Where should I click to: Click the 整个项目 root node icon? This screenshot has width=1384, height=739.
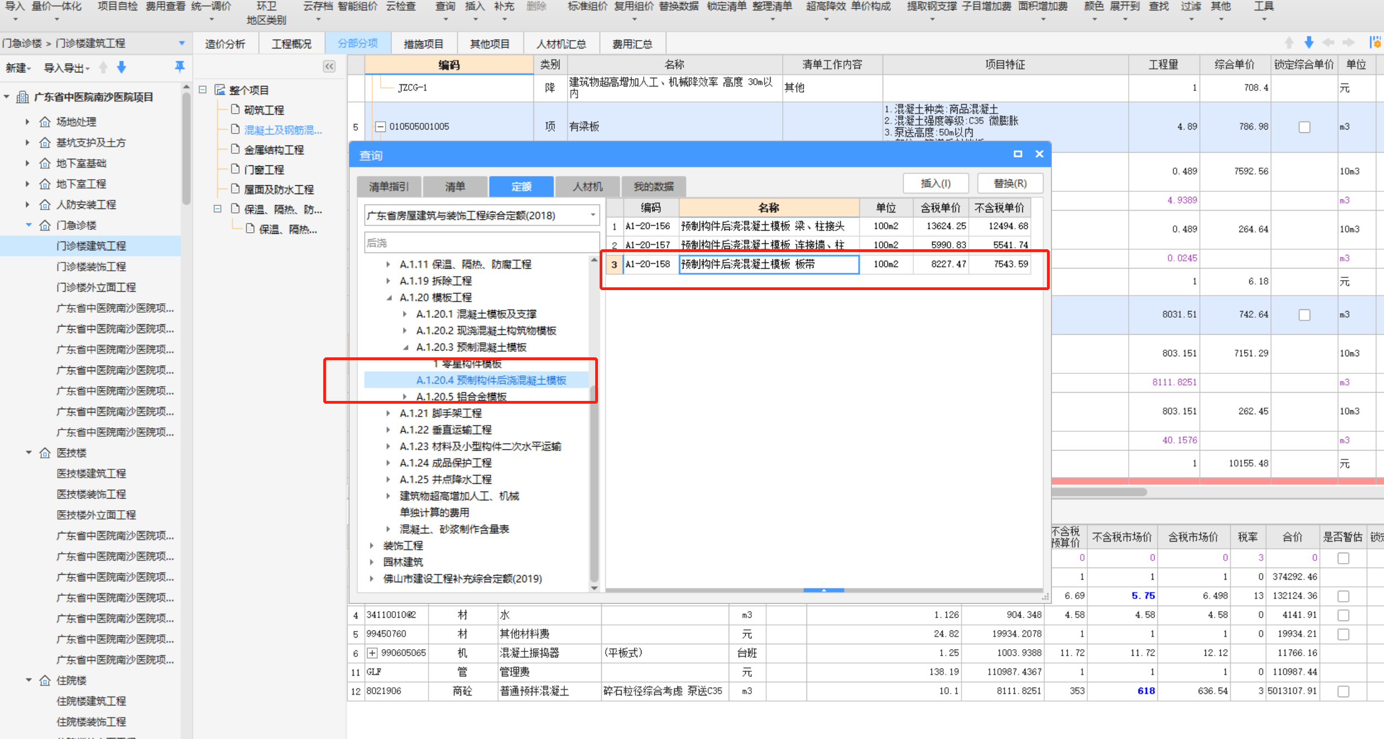pos(220,89)
